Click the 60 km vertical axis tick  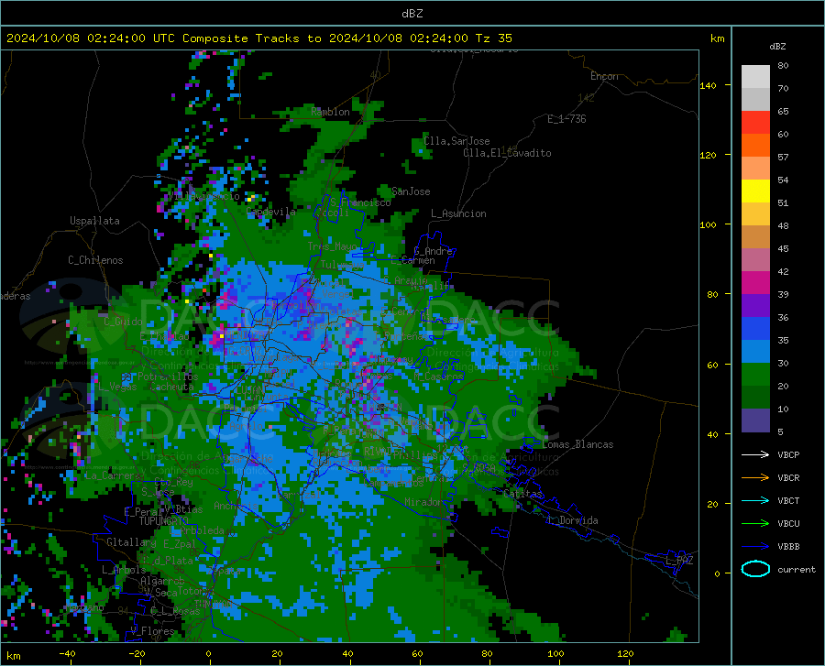pos(712,365)
